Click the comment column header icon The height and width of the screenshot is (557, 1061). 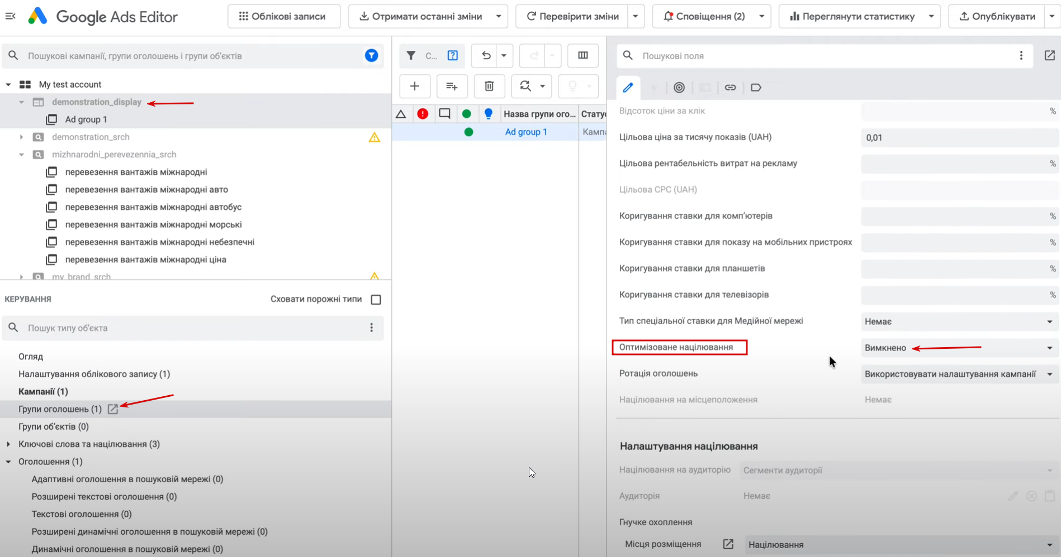point(444,114)
